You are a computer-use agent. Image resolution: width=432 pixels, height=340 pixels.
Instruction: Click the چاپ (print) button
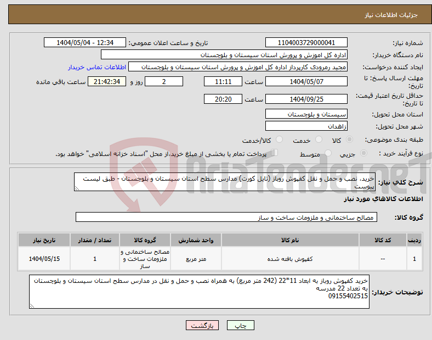click(240, 325)
